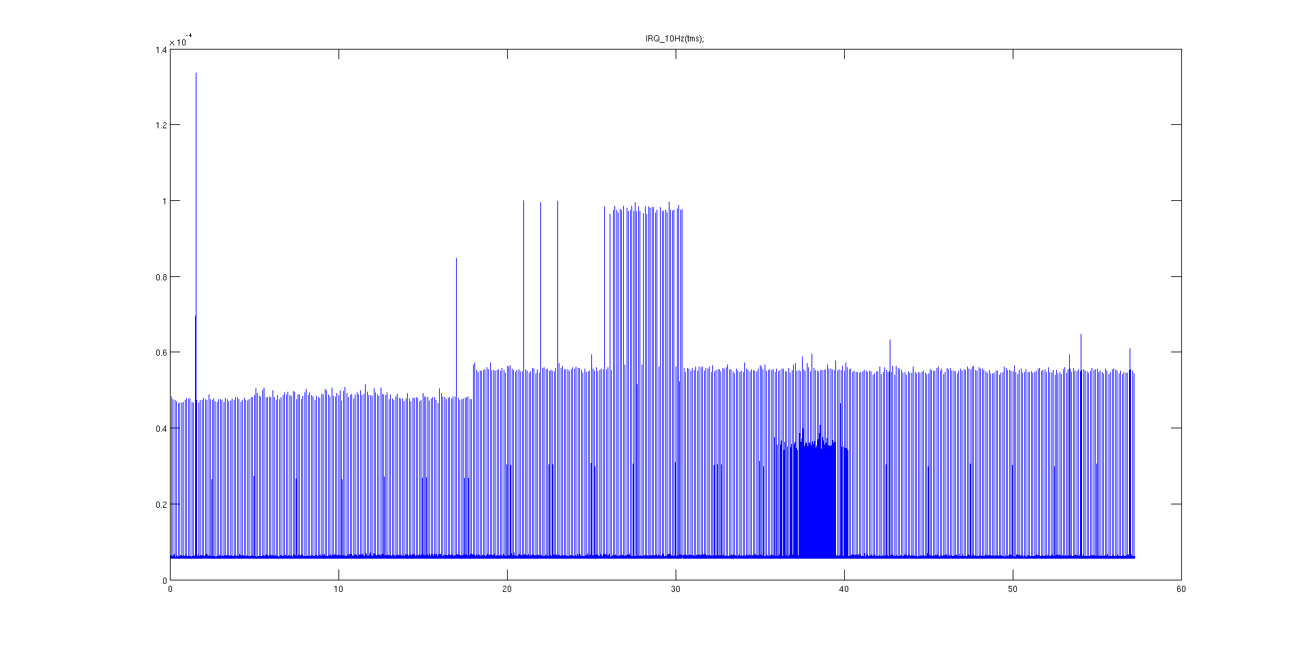This screenshot has width=1305, height=651.
Task: Click the x-axis tick label 40
Action: (x=844, y=589)
